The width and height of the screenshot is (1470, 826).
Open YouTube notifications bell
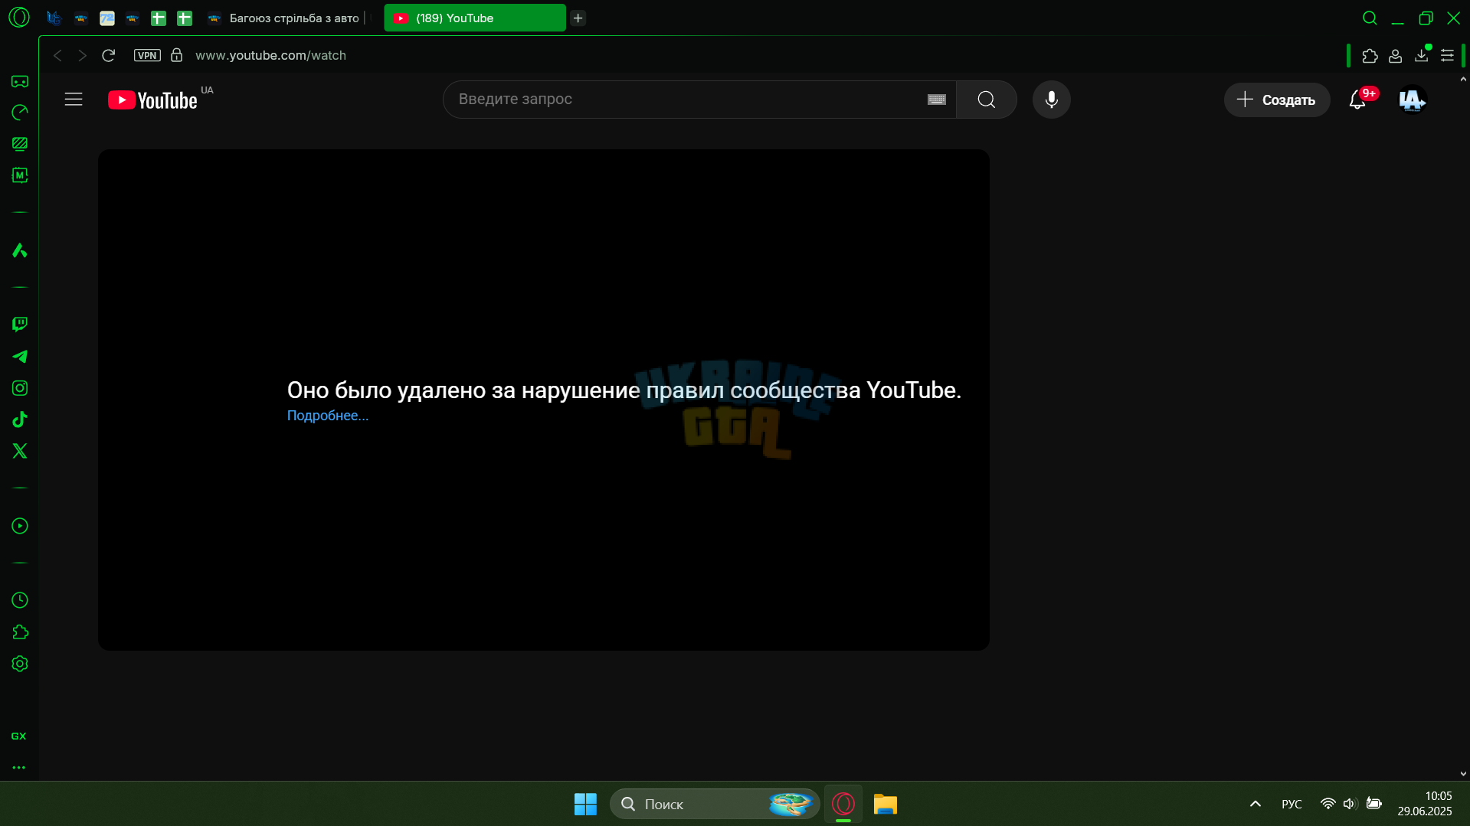[x=1358, y=100]
